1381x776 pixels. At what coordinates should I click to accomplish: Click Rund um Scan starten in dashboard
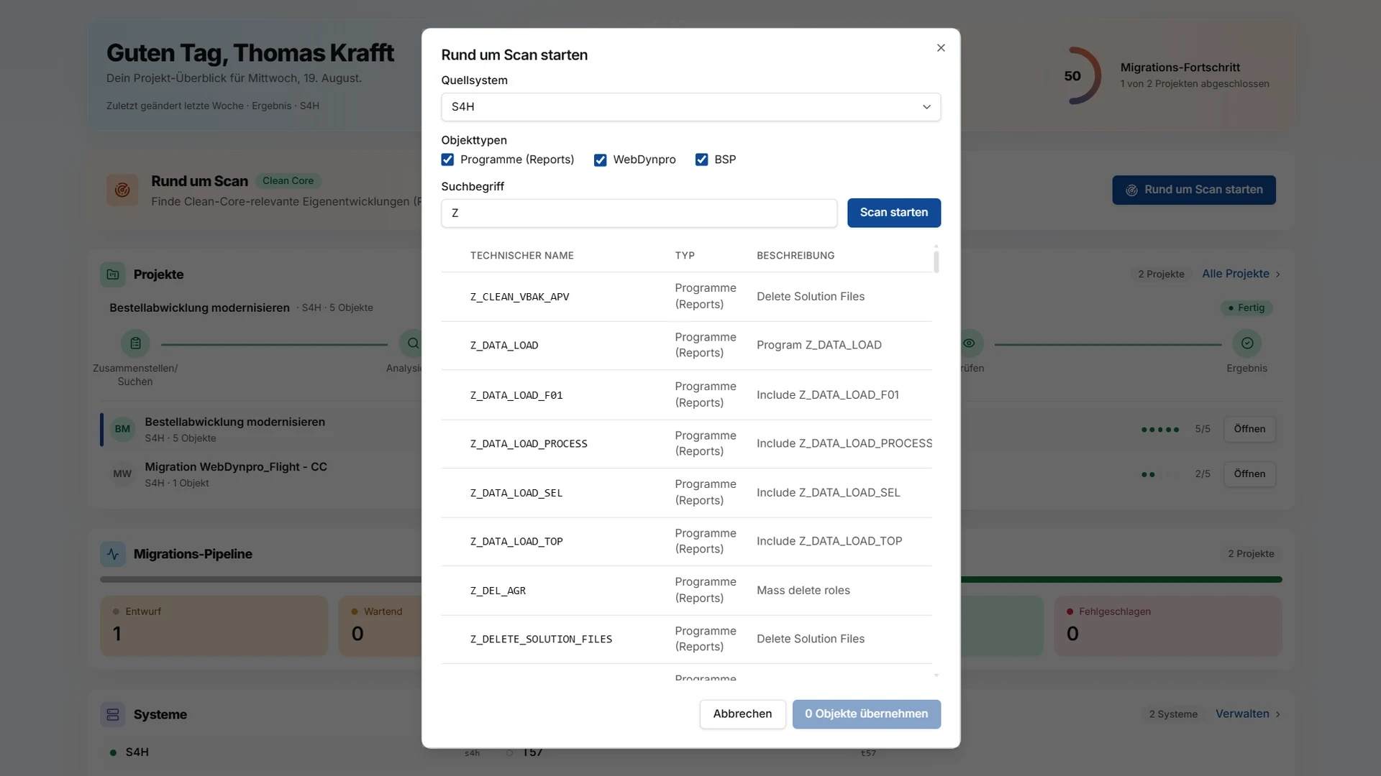tap(1193, 190)
